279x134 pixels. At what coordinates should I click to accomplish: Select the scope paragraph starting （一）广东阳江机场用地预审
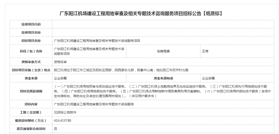162,91
